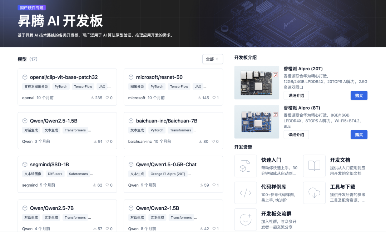Open the openai/clip-vit-base-patch32 model link

(64, 77)
